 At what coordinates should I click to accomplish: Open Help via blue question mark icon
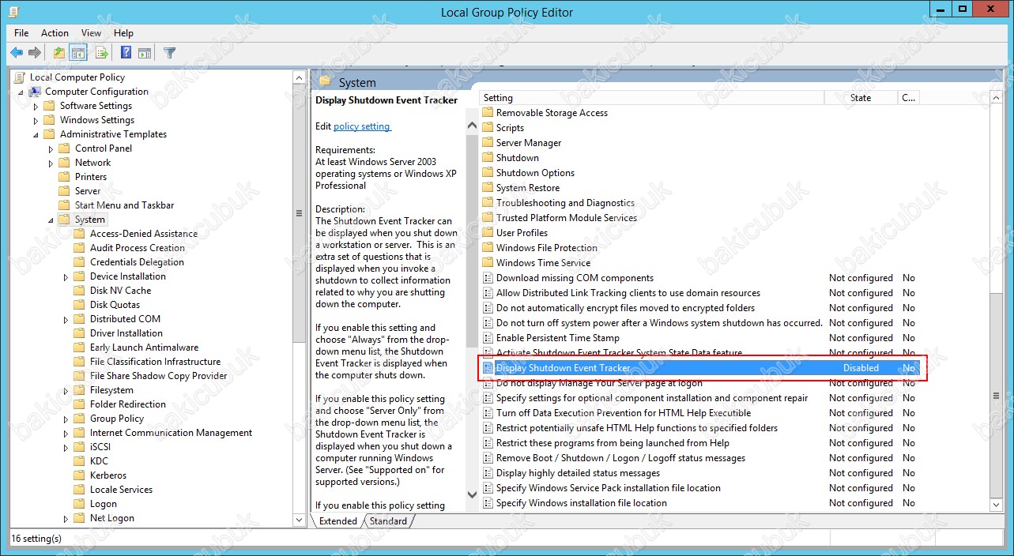[x=126, y=53]
